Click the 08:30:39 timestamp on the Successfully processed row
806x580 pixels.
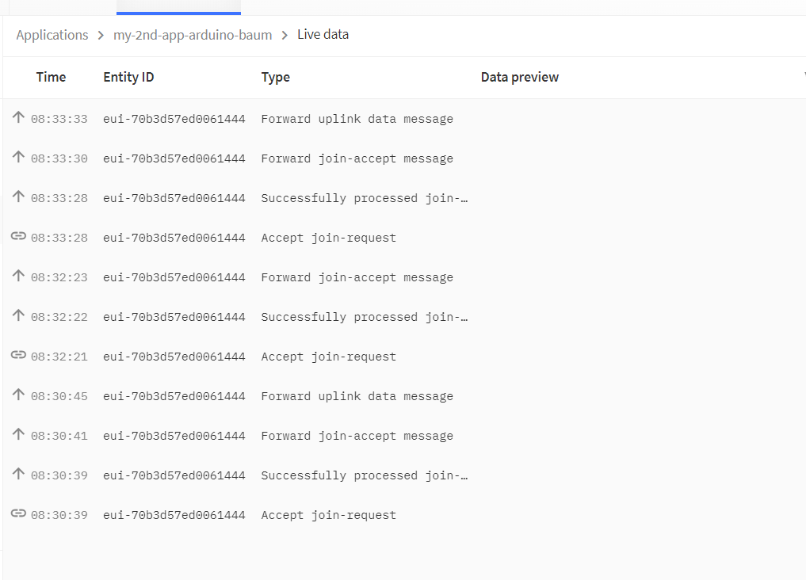click(x=59, y=475)
